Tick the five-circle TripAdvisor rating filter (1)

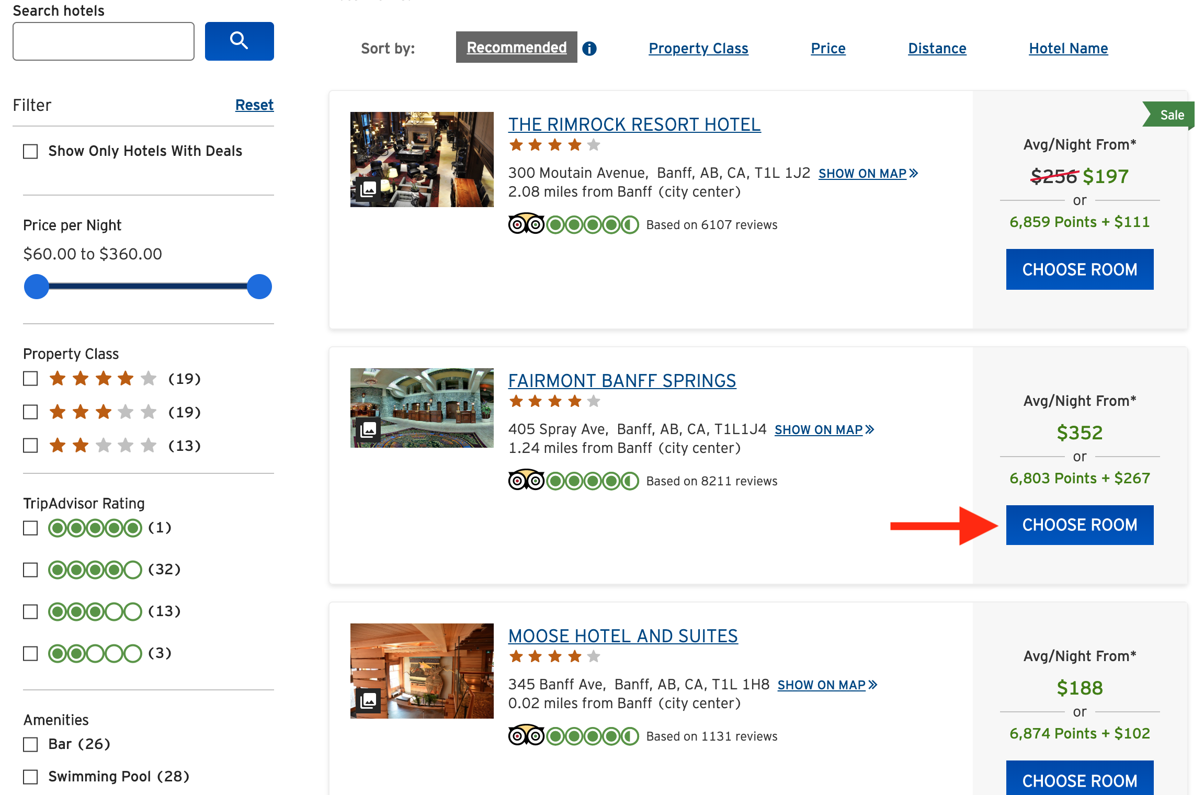(x=30, y=528)
